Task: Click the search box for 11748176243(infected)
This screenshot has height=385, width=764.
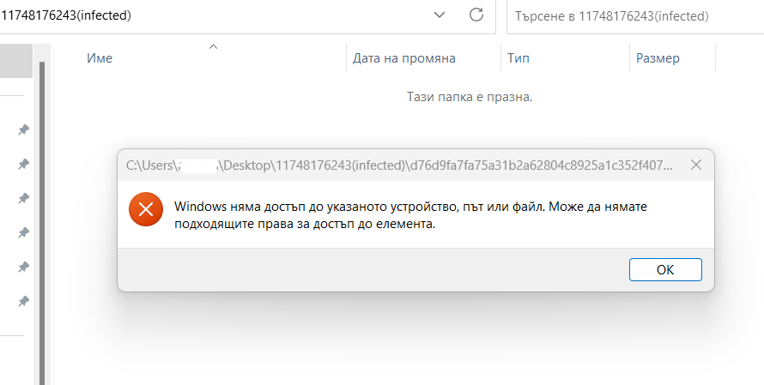Action: (635, 16)
